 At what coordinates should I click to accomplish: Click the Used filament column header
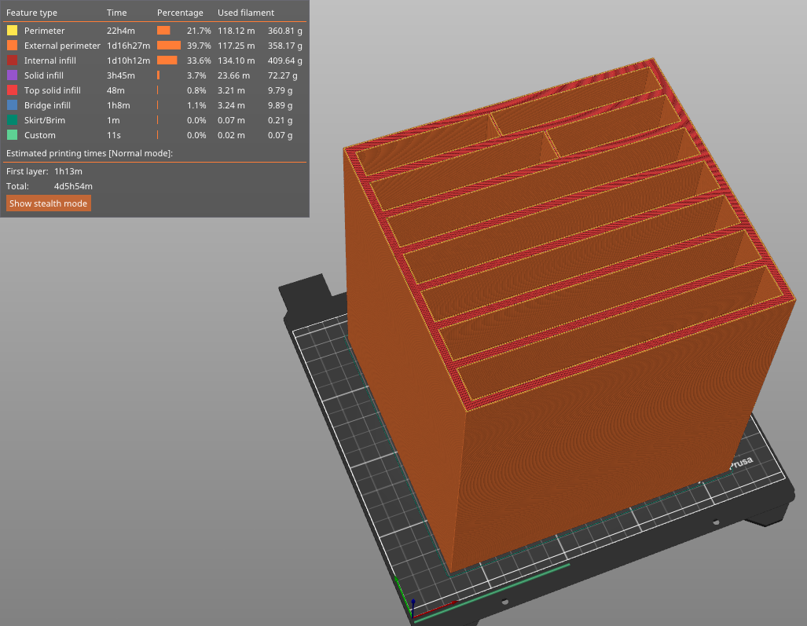pos(246,13)
